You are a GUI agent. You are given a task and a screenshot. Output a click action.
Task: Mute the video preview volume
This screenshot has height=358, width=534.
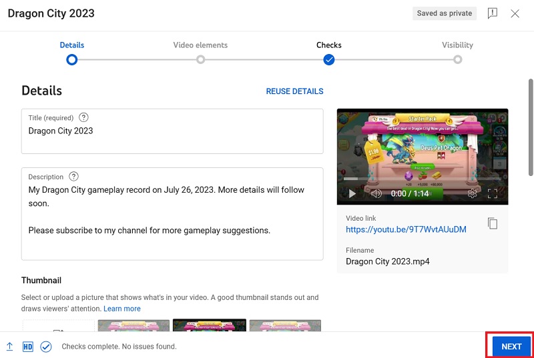376,194
